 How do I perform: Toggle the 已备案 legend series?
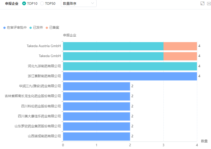(x=54, y=28)
